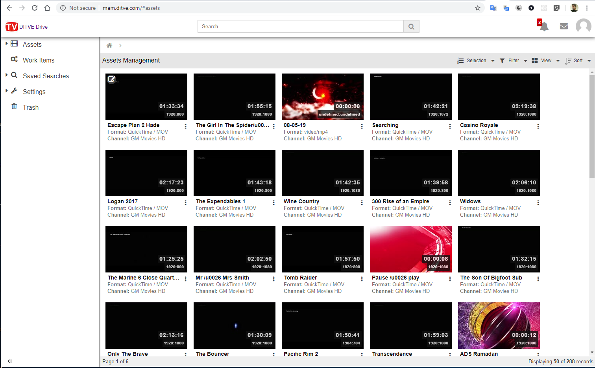This screenshot has height=368, width=595.
Task: Click the Search input field
Action: 301,26
